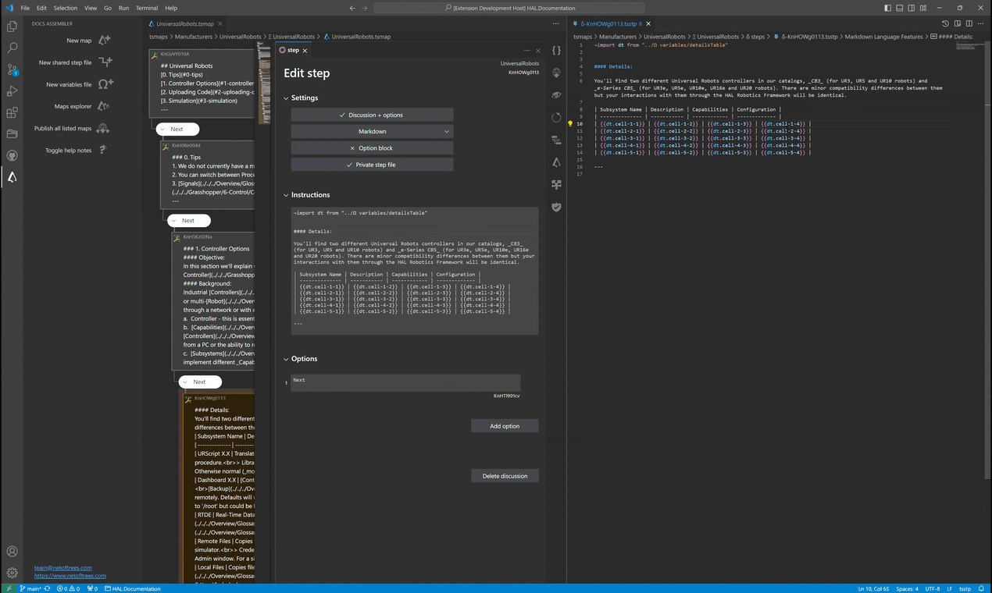
Task: Collapse the Settings section
Action: 287,98
